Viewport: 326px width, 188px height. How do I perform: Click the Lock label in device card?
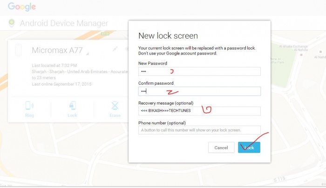(x=72, y=115)
